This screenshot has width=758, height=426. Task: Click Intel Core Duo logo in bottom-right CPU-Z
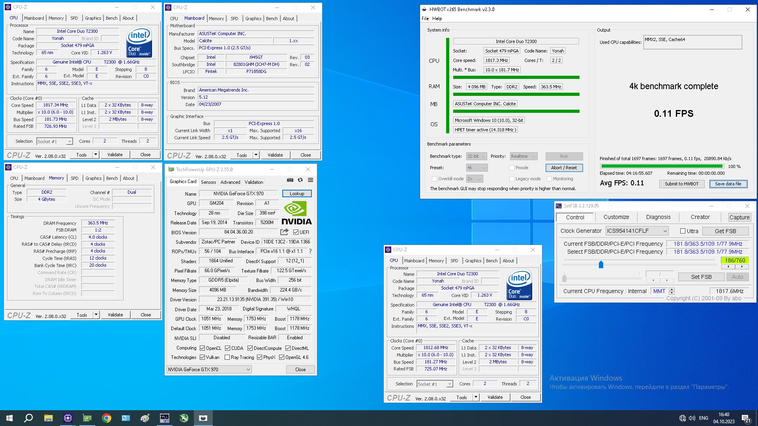pyautogui.click(x=519, y=285)
